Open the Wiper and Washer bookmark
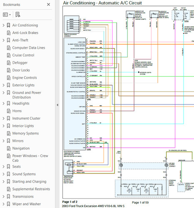 point(27,204)
